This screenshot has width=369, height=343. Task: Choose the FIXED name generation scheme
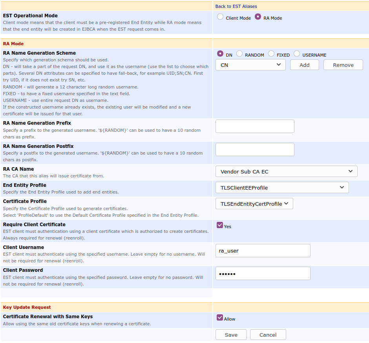(271, 54)
